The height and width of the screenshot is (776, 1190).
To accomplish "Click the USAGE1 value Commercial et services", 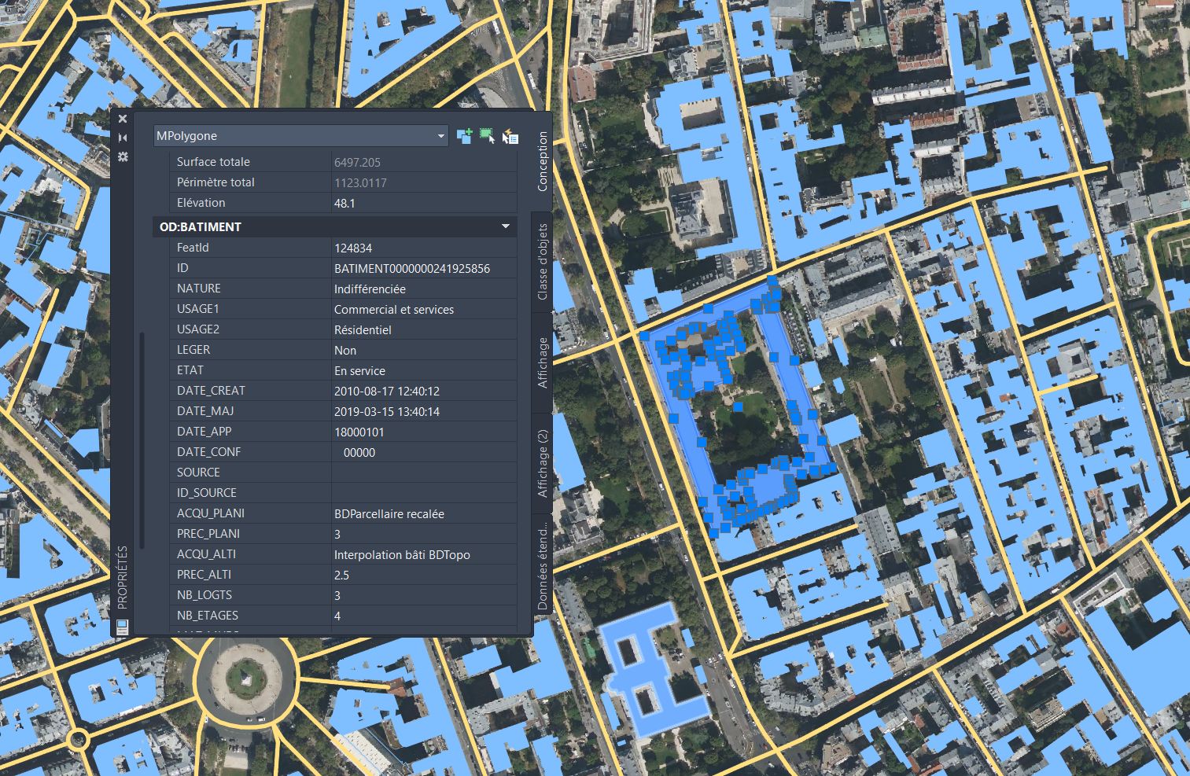I will 423,309.
